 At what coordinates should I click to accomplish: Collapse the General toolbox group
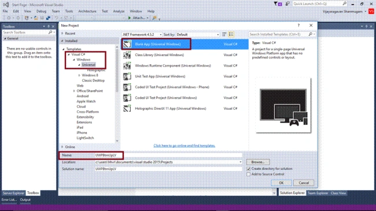pyautogui.click(x=5, y=38)
